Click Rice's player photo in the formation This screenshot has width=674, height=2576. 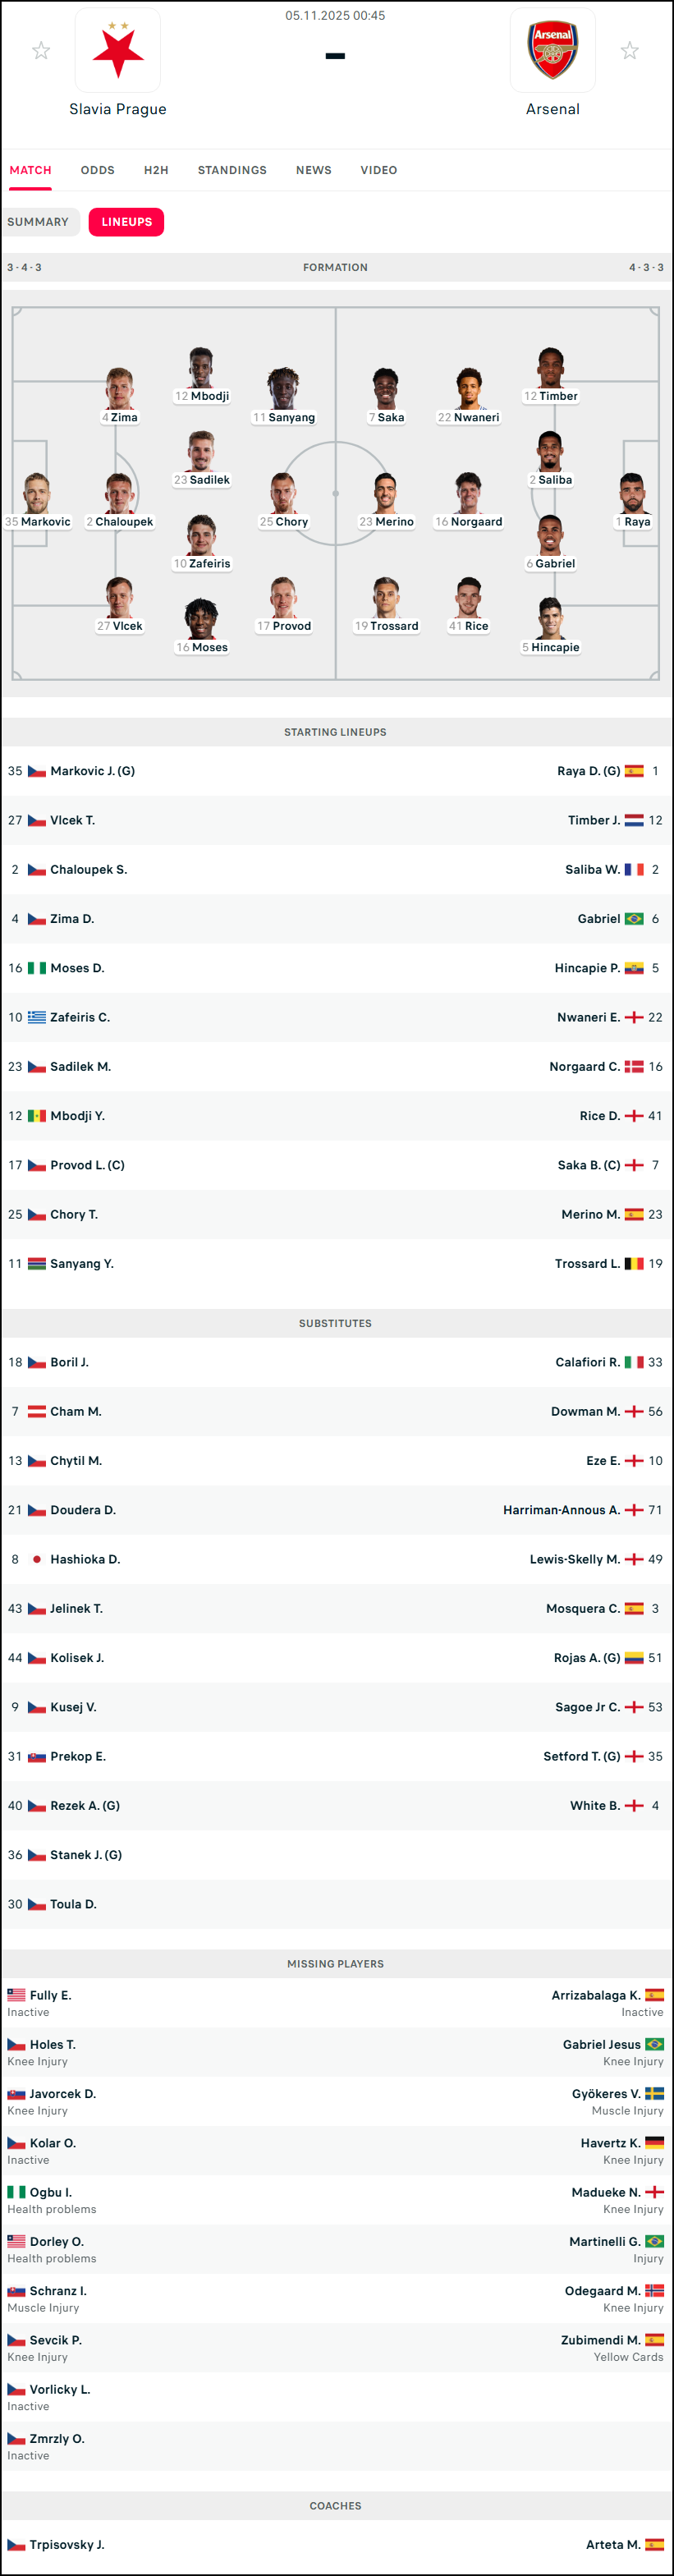468,597
